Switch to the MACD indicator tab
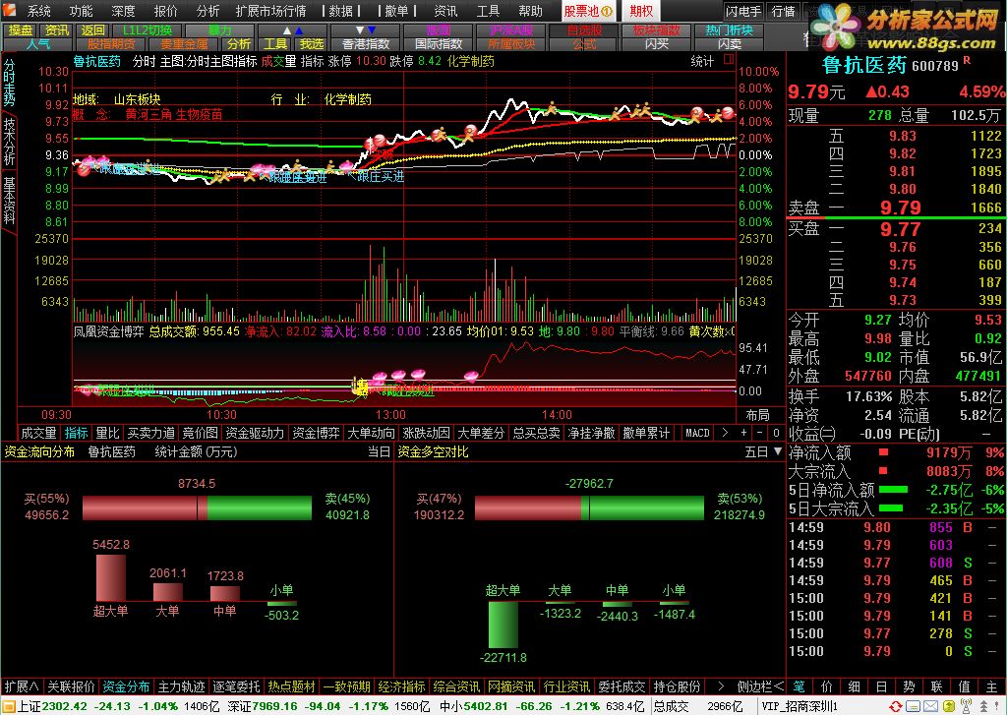This screenshot has width=1007, height=715. pos(697,433)
